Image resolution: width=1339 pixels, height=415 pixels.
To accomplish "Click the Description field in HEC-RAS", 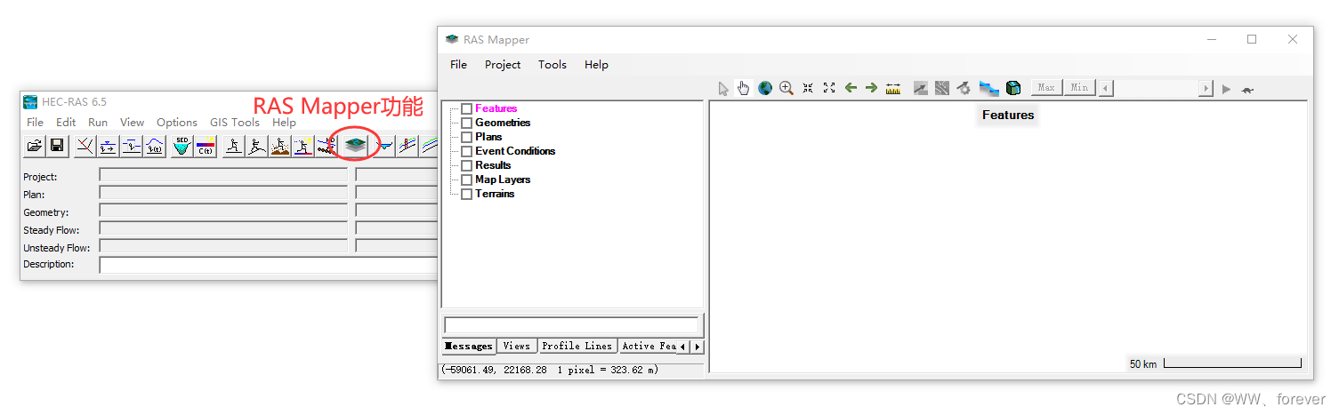I will (268, 265).
